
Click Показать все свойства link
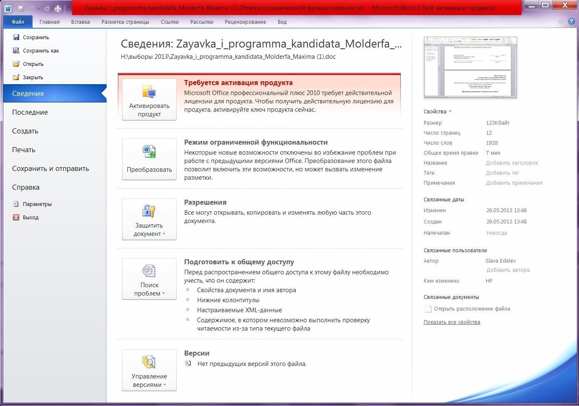(x=452, y=322)
